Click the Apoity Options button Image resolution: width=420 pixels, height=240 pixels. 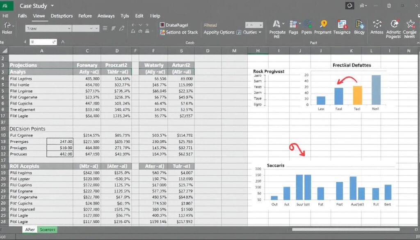[219, 32]
